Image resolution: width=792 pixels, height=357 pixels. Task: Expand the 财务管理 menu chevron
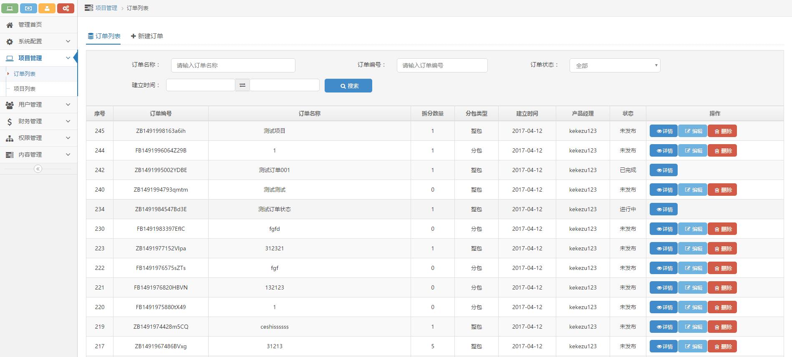click(68, 121)
